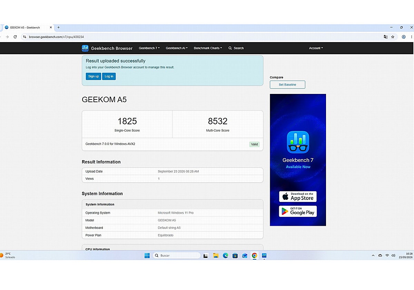Click the Geekbench Browser logo icon
The height and width of the screenshot is (290, 414).
click(85, 48)
